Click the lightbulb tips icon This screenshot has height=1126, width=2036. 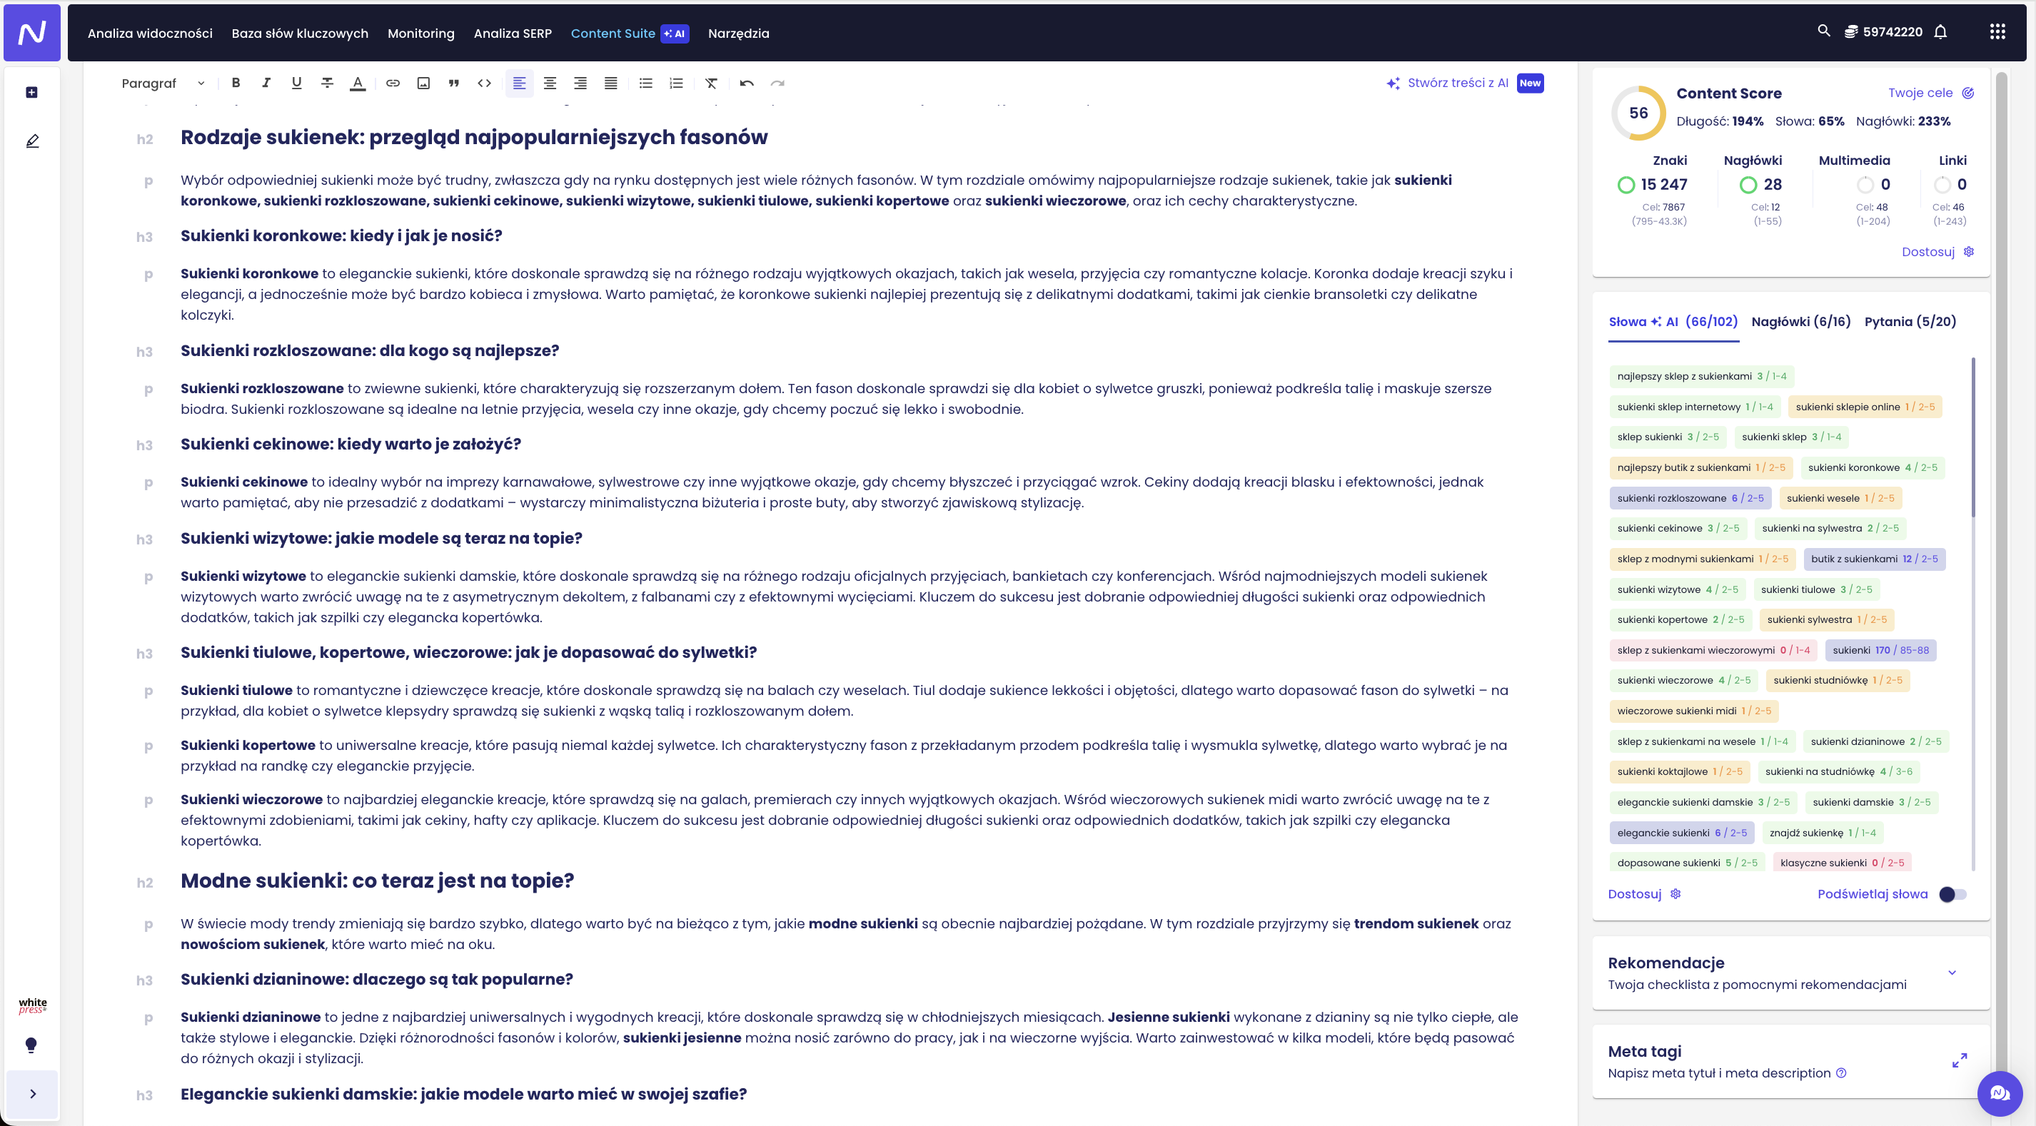pos(31,1045)
